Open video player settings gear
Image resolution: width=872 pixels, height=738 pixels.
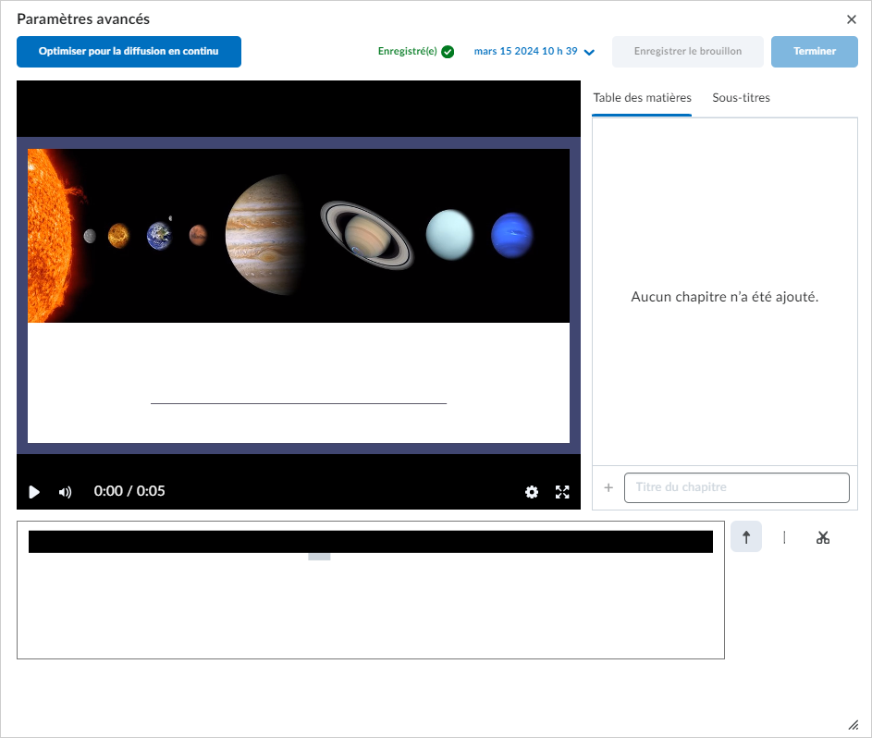click(532, 492)
